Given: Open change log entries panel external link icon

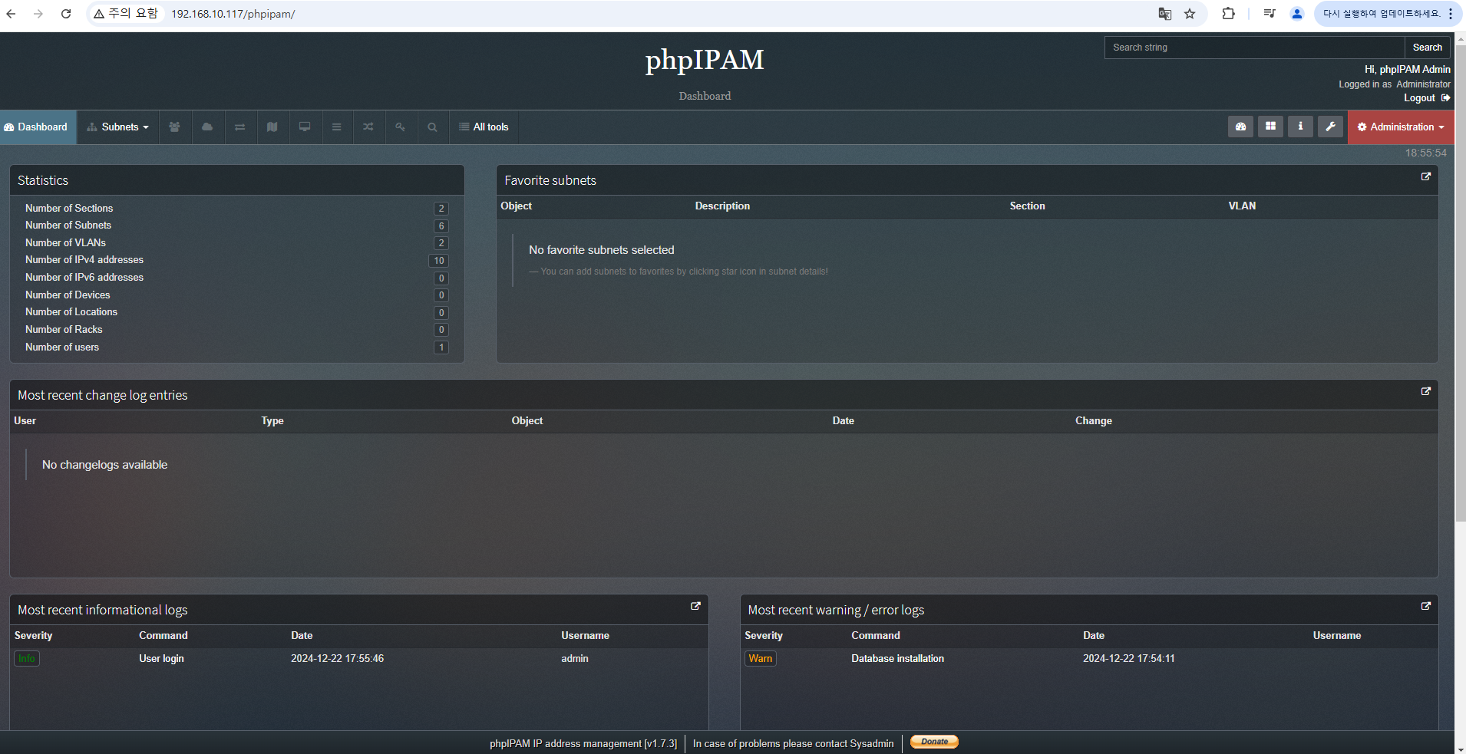Looking at the screenshot, I should [1426, 391].
